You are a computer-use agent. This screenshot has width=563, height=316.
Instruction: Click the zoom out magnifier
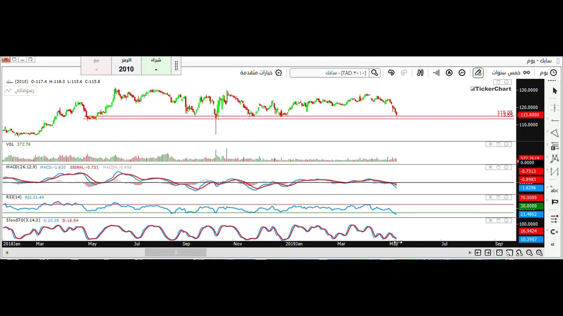coord(529,253)
